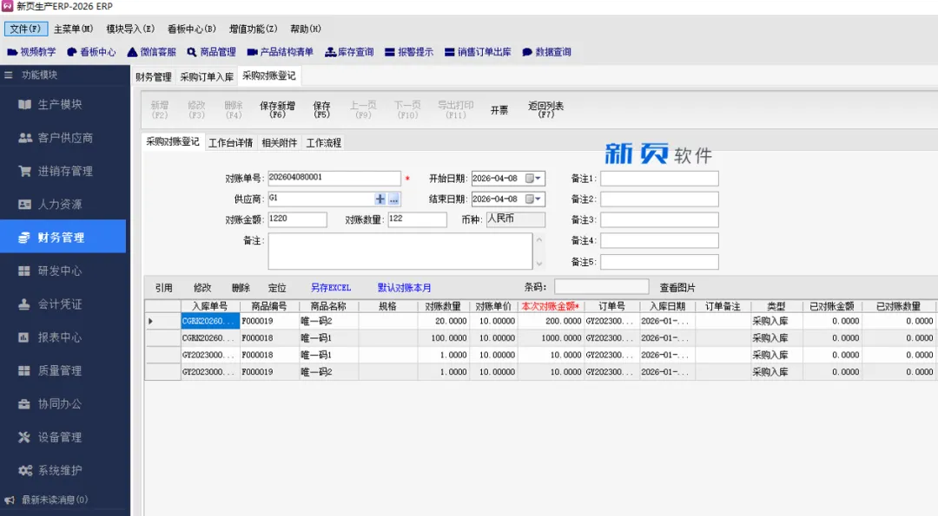This screenshot has height=516, width=938.
Task: Open the 模块导入(E) menu
Action: click(x=130, y=29)
